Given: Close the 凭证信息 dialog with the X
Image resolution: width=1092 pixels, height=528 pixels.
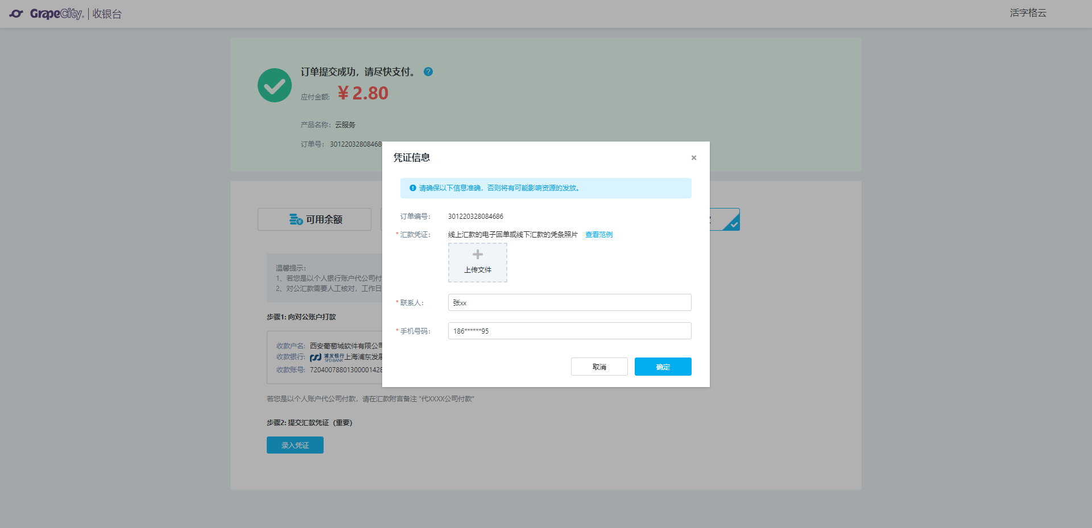Looking at the screenshot, I should point(694,158).
